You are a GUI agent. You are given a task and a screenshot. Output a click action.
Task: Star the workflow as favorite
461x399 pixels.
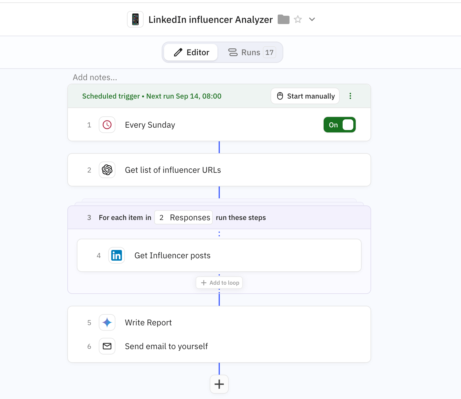tap(298, 19)
